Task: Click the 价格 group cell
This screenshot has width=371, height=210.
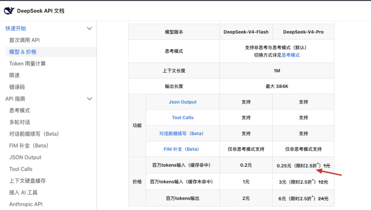Action: point(137,182)
